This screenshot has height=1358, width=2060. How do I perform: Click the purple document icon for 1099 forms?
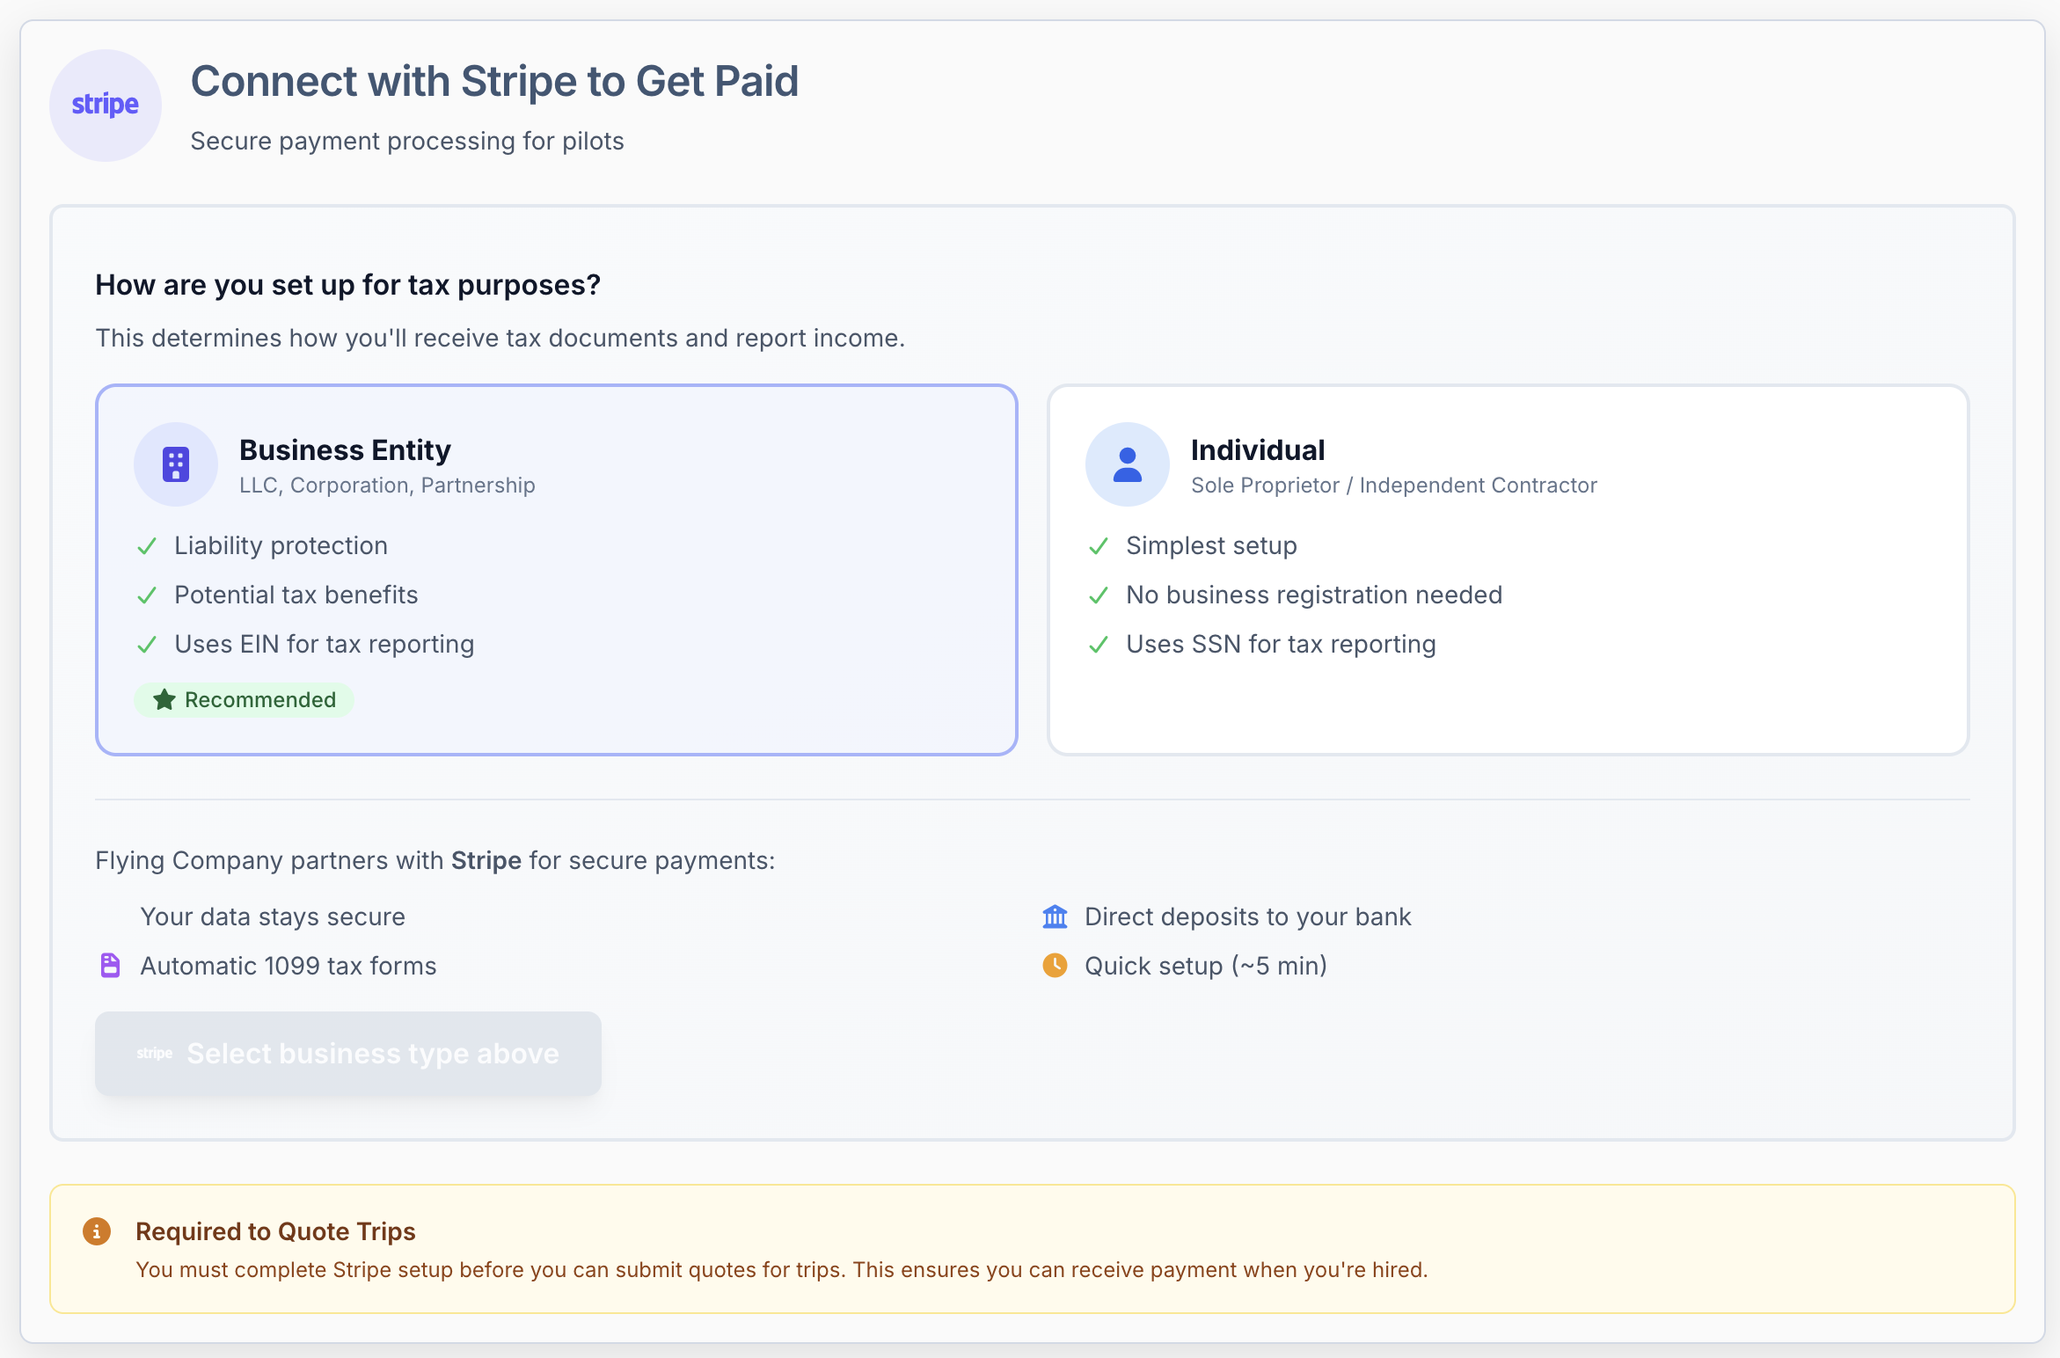pos(110,966)
